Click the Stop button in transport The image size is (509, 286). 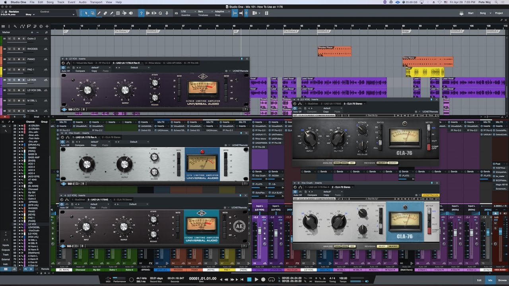click(249, 280)
